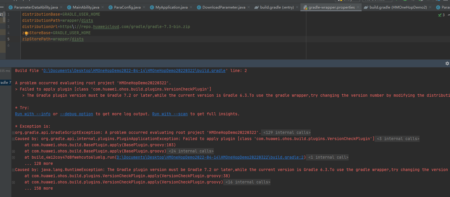This screenshot has height=197, width=450.
Task: Expand the '<3 internal calls>' folded region
Action: click(x=397, y=139)
